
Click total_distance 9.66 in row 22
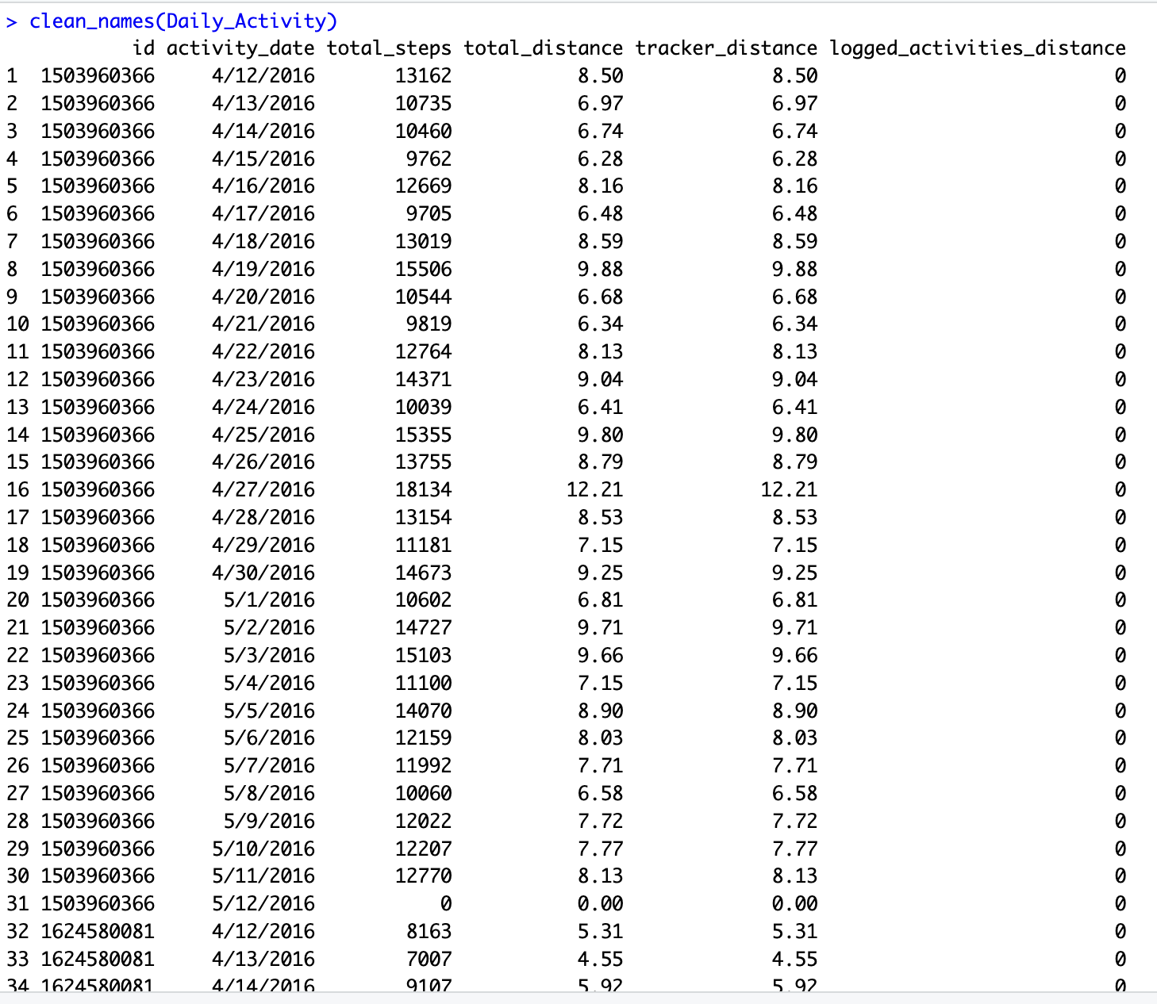[601, 656]
